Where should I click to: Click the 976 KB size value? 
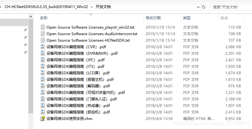pyautogui.click(x=235, y=86)
